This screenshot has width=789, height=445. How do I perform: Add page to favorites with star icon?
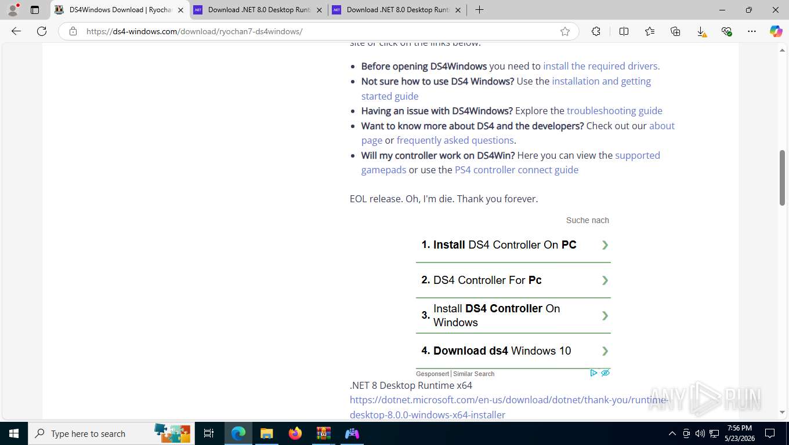click(x=565, y=31)
